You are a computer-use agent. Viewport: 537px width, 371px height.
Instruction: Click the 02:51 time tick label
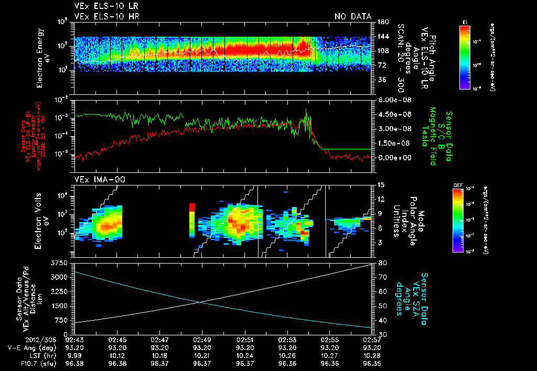[x=244, y=340]
